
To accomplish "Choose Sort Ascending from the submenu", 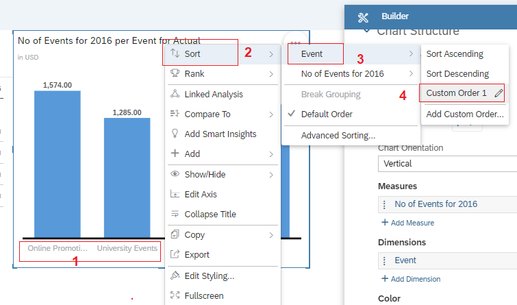I will [x=455, y=54].
